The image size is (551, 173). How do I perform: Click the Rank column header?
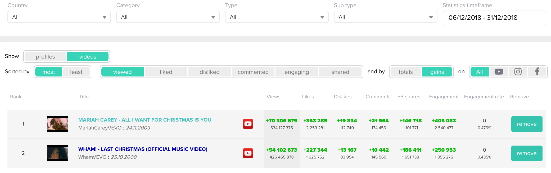pos(16,97)
